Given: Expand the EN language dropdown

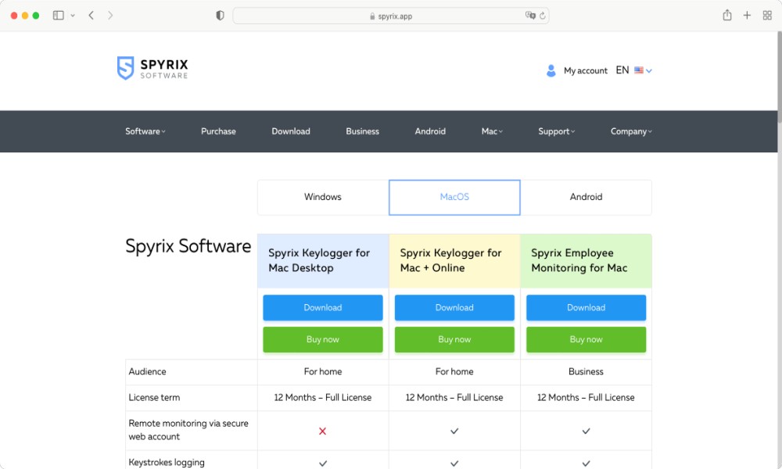Looking at the screenshot, I should click(x=634, y=70).
